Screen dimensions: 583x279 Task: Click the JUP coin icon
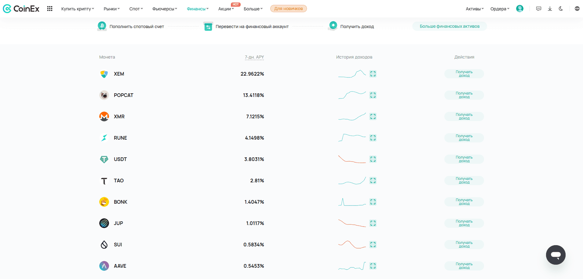[x=104, y=223]
